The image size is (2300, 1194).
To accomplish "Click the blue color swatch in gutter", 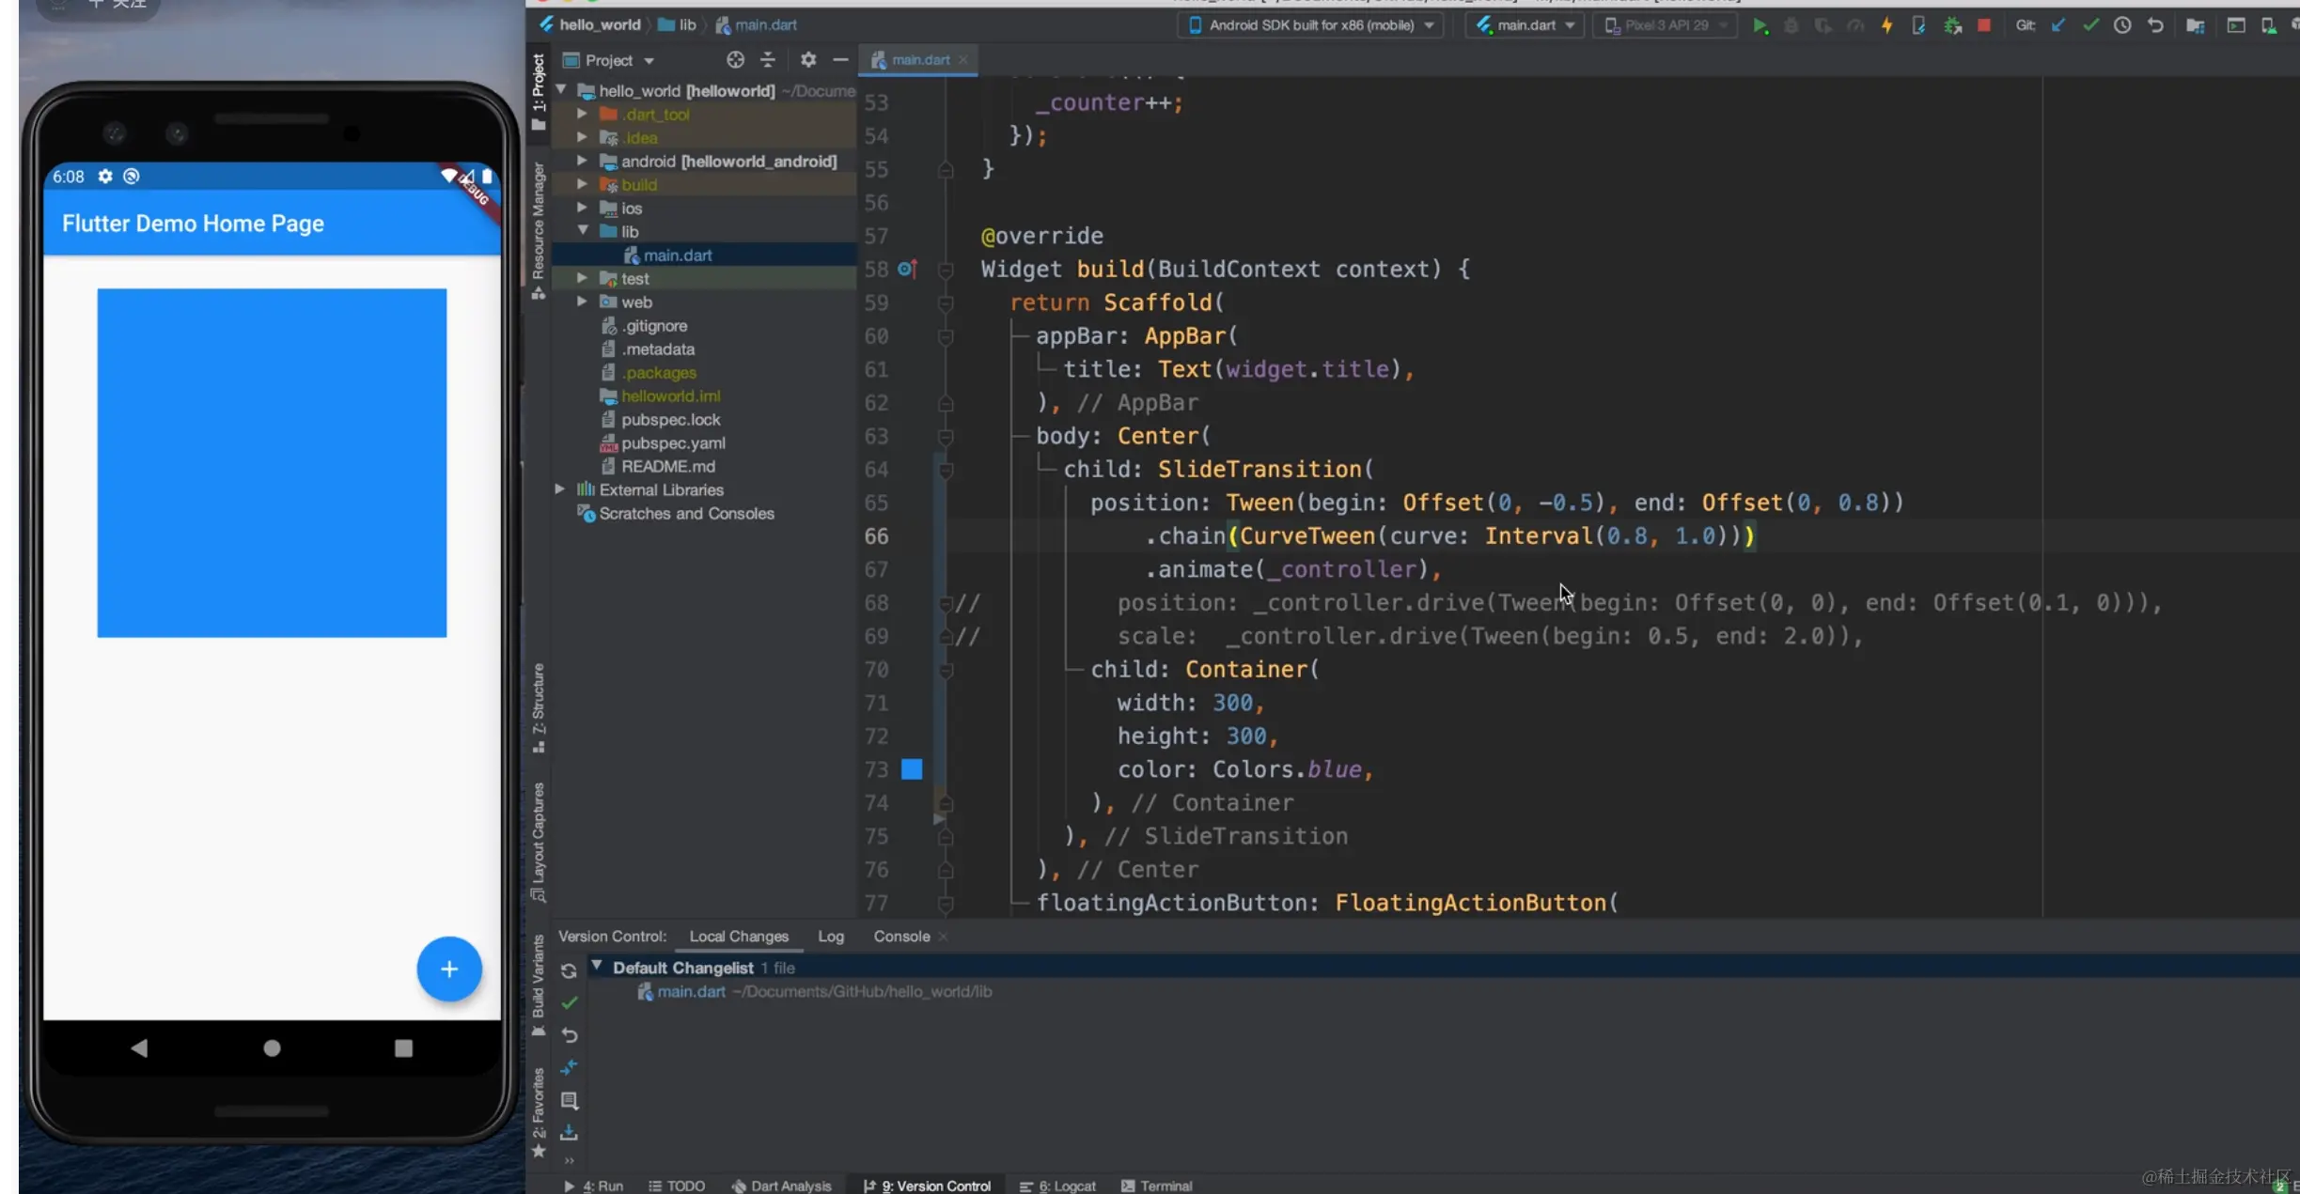I will (912, 769).
